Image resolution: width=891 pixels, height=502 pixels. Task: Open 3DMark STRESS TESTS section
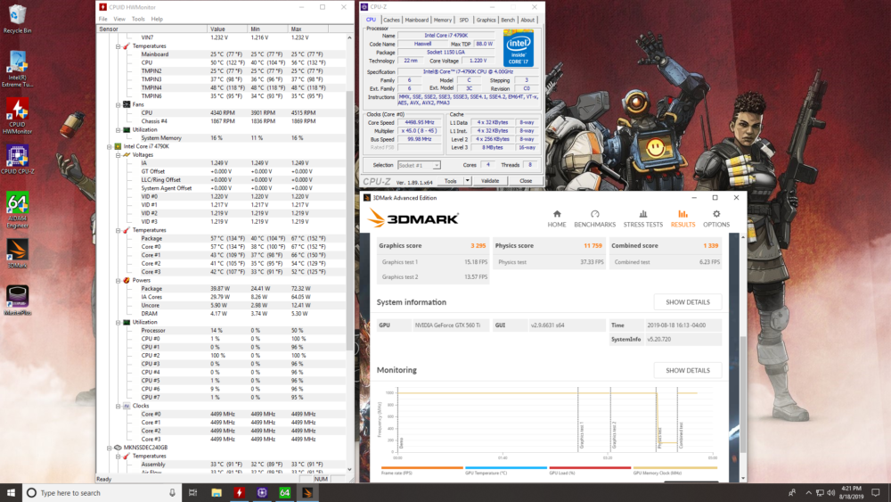click(642, 218)
